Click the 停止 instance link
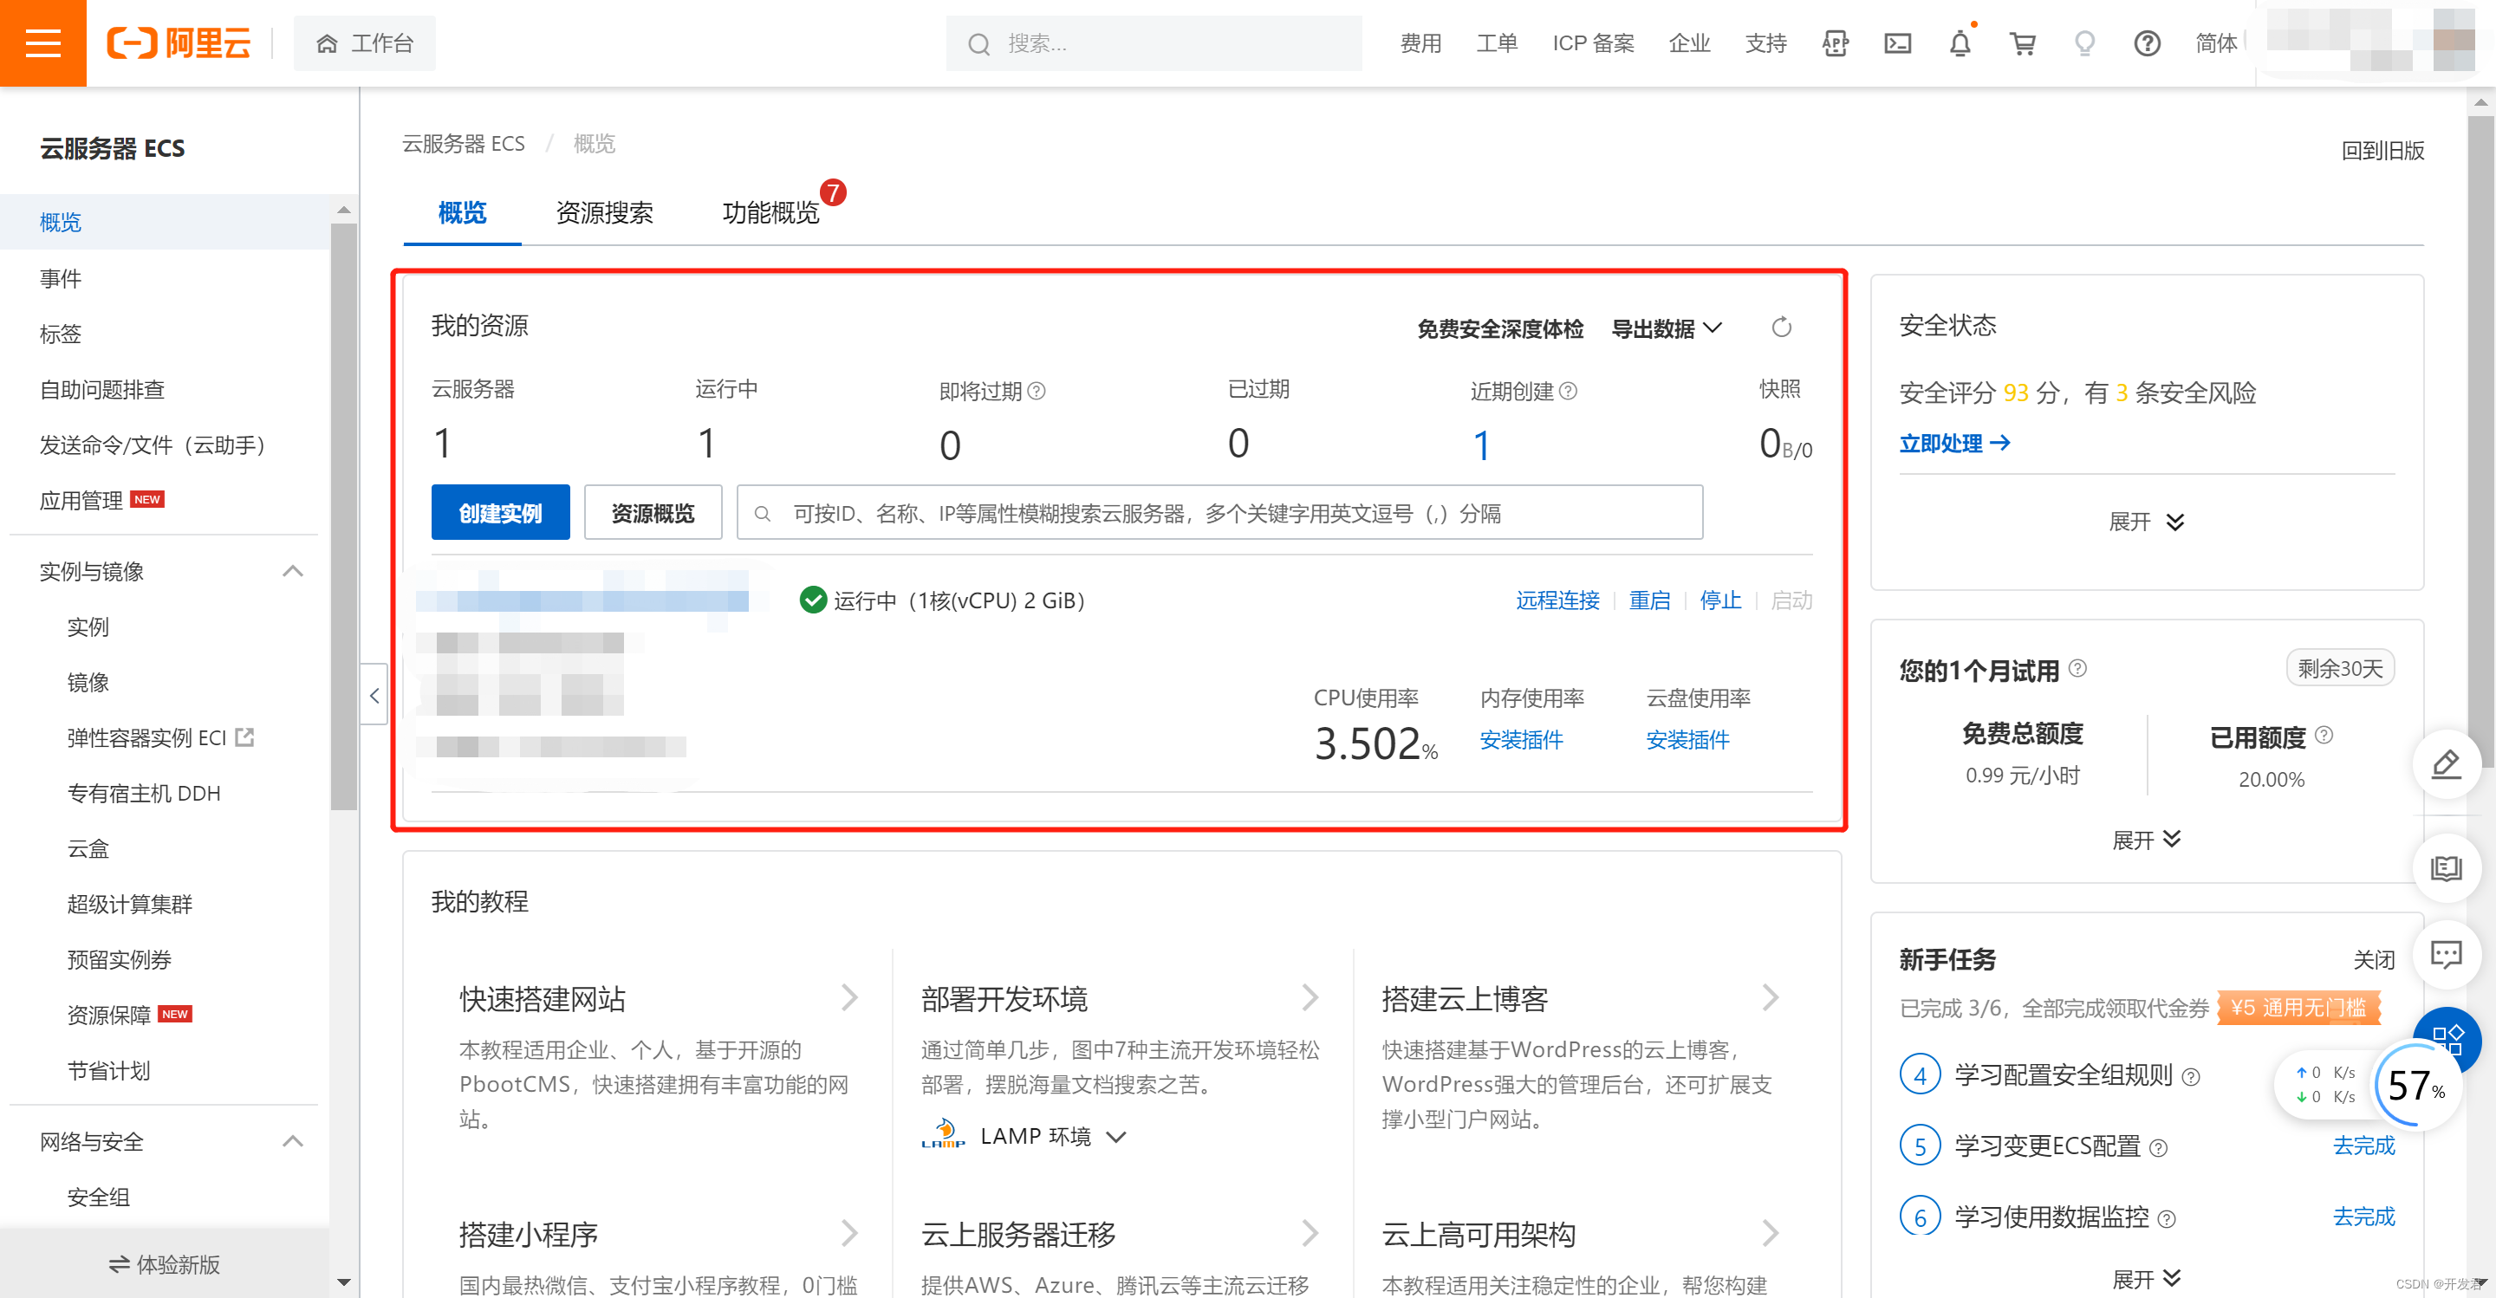The image size is (2496, 1298). 1719,600
